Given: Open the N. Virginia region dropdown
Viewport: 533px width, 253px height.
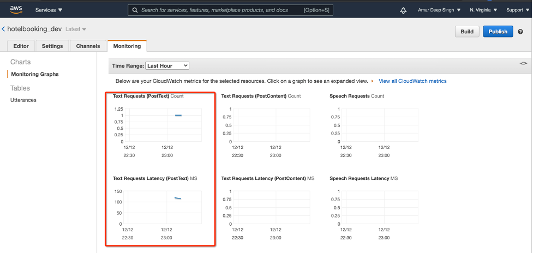Looking at the screenshot, I should (x=483, y=10).
